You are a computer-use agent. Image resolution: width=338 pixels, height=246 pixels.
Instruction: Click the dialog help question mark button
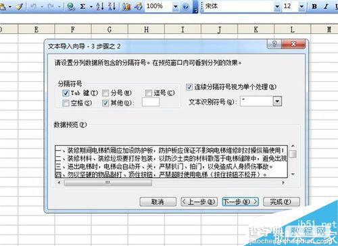(x=274, y=44)
